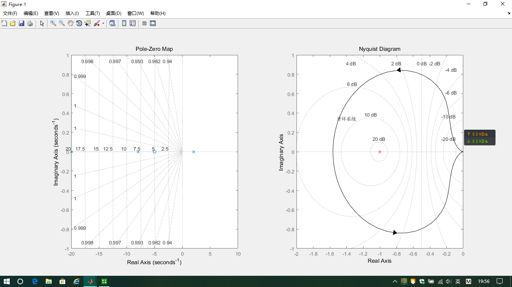Insert a colorbar from the toolbar
Screen dimensions: 512x287
coord(124,23)
